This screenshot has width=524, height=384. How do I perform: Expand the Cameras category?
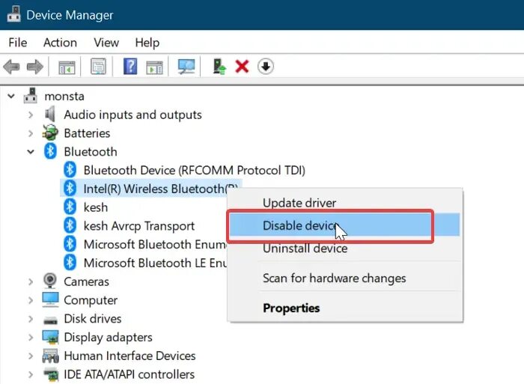coord(31,281)
